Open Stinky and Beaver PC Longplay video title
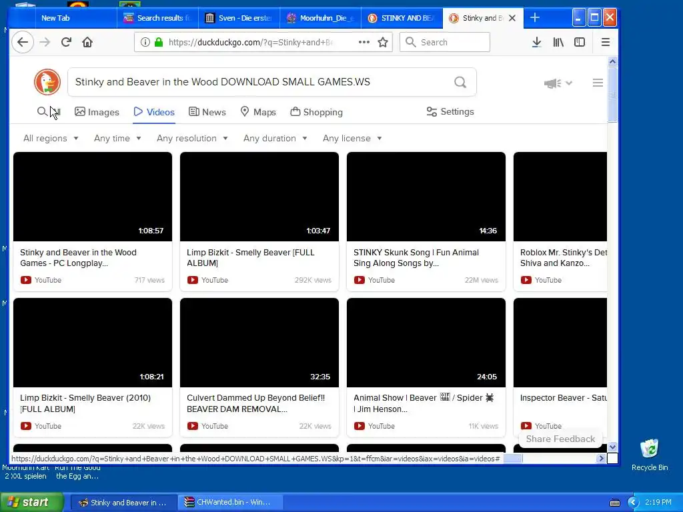The image size is (683, 512). (x=79, y=258)
